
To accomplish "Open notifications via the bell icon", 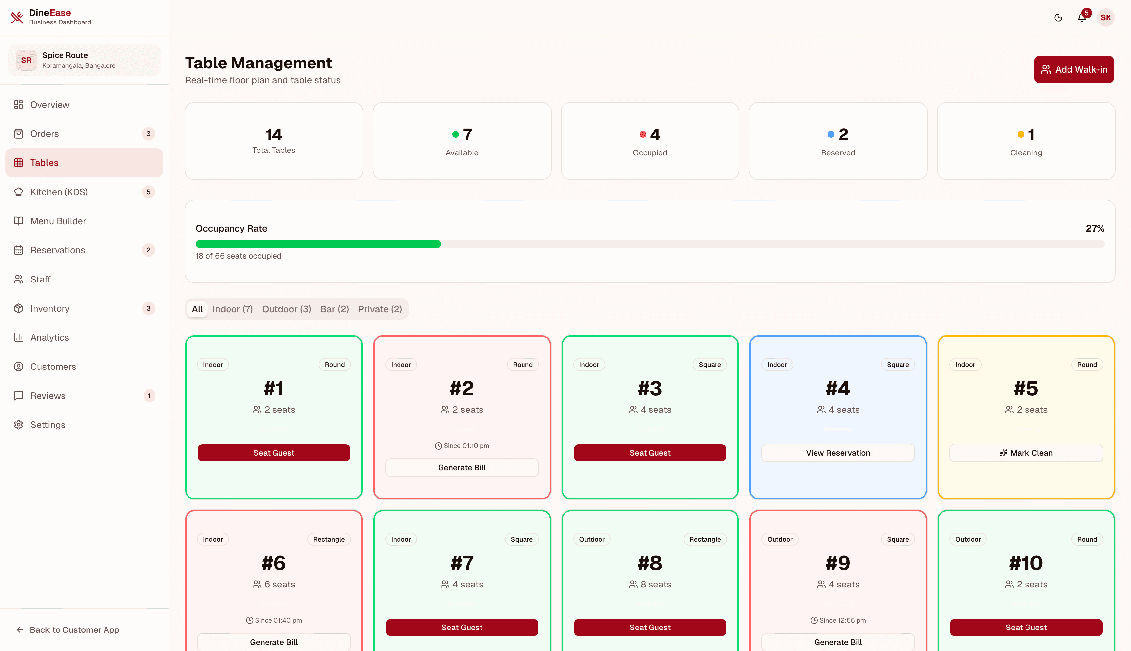I will pyautogui.click(x=1082, y=18).
